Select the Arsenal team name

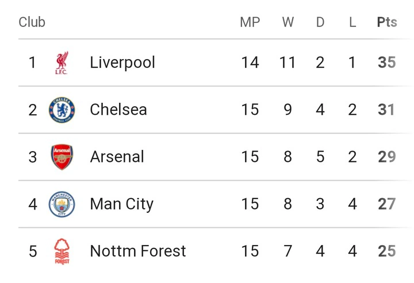tap(117, 157)
